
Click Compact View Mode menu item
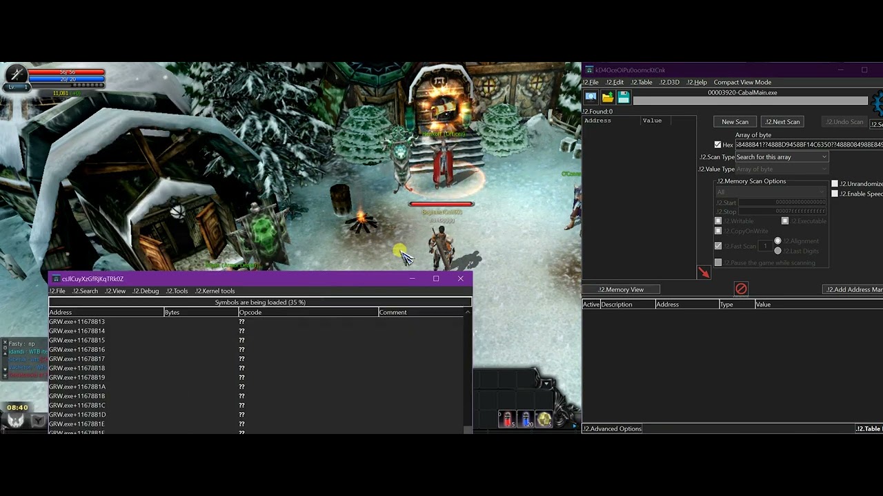click(742, 82)
